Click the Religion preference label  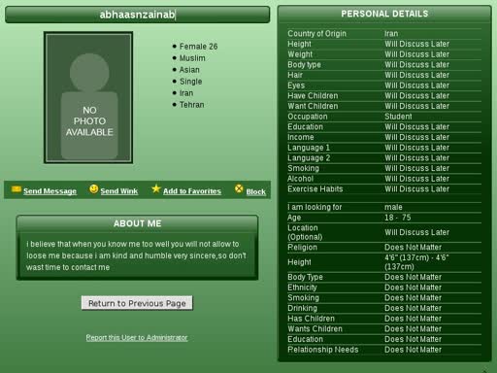tap(302, 248)
